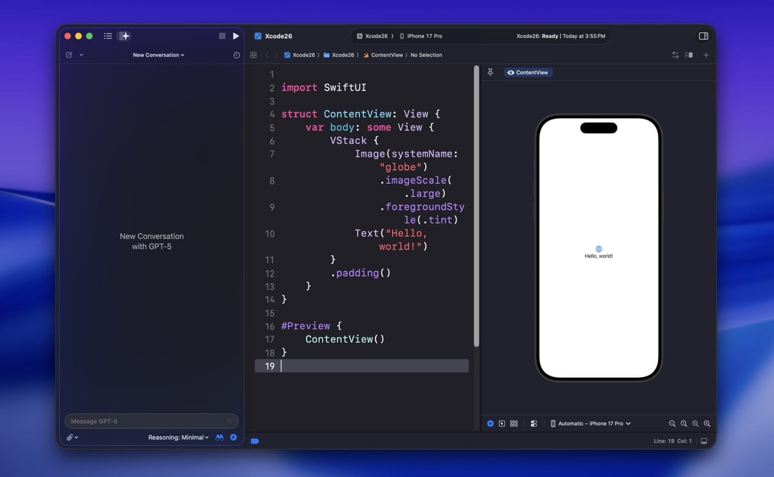Zoom in the preview canvas
The image size is (774, 477).
[x=707, y=424]
